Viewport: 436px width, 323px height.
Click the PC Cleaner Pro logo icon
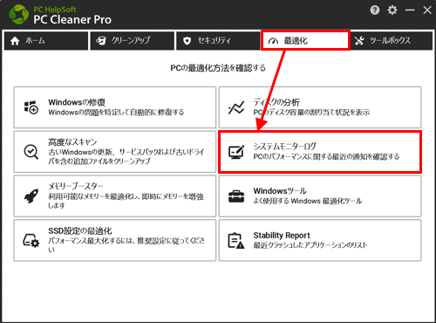pyautogui.click(x=19, y=14)
